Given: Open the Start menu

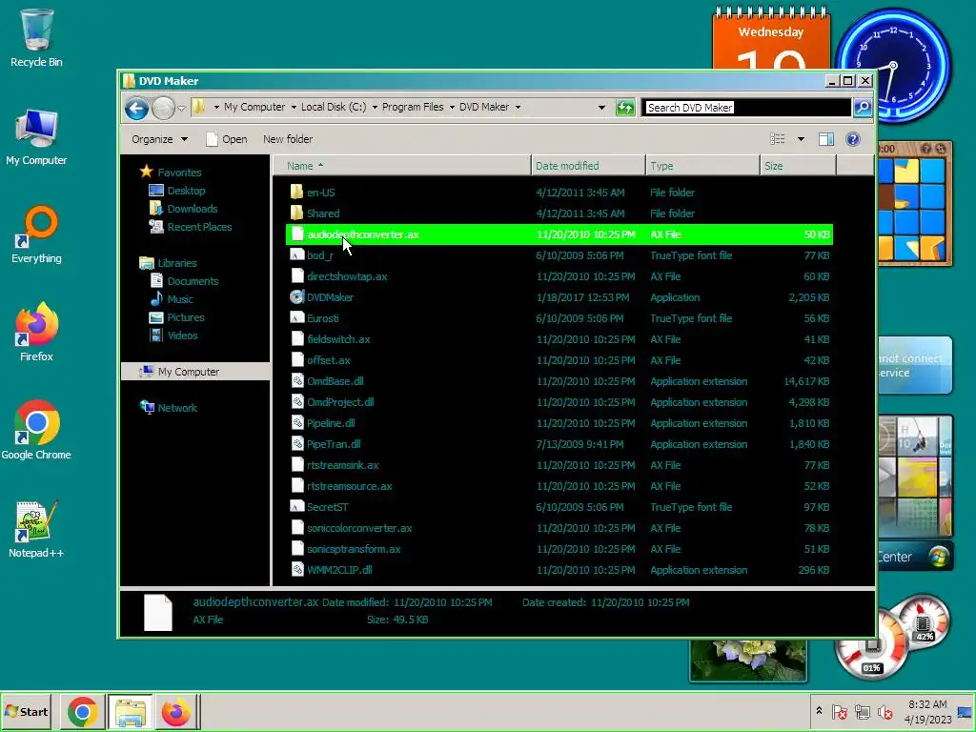Looking at the screenshot, I should (26, 712).
